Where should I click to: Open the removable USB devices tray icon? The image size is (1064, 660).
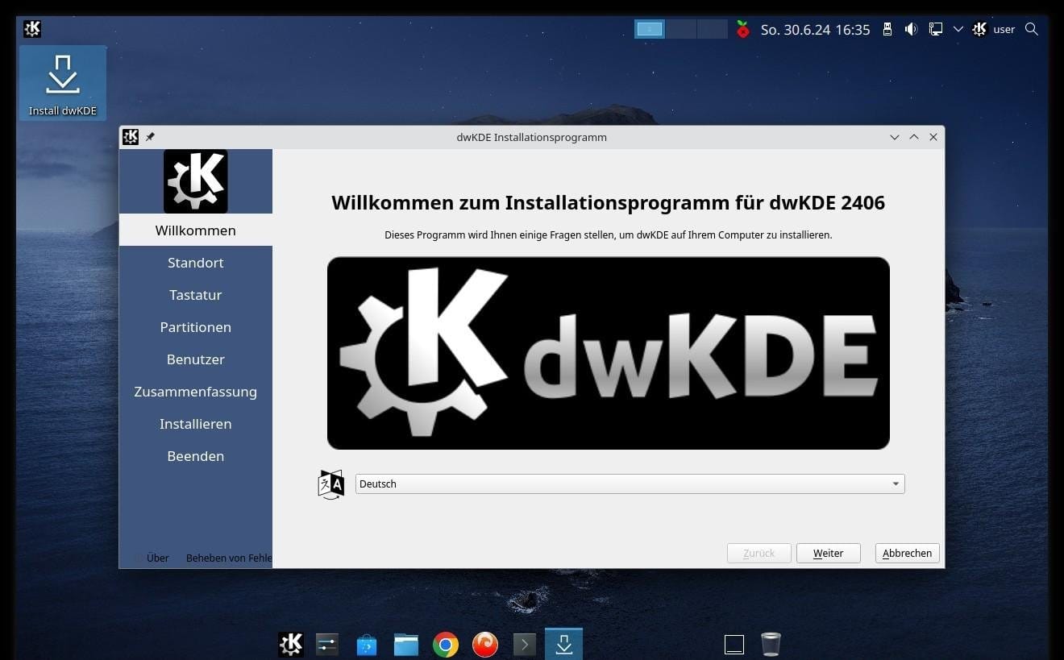click(x=887, y=29)
